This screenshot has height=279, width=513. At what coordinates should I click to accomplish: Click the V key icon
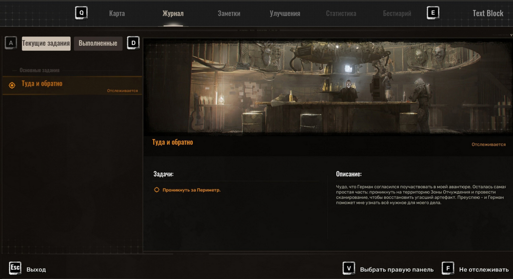[349, 268]
